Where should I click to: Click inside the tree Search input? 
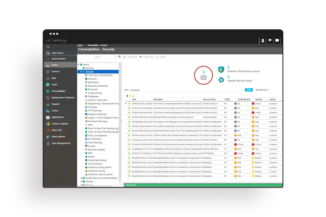[x=104, y=57]
